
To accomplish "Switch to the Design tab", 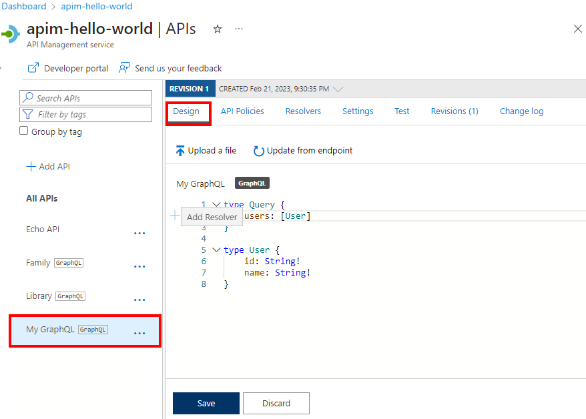I will (186, 111).
